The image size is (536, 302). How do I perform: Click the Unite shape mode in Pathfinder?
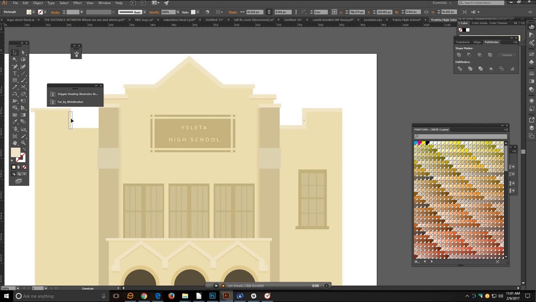459,55
